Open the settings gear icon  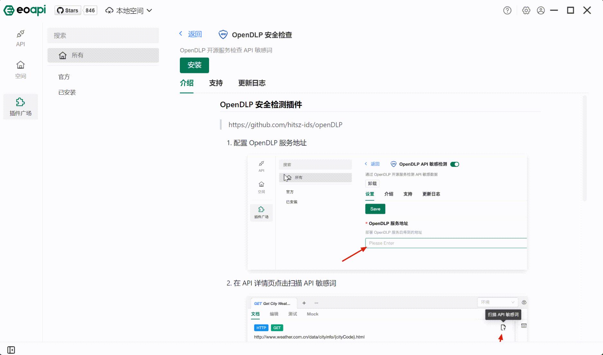point(526,10)
